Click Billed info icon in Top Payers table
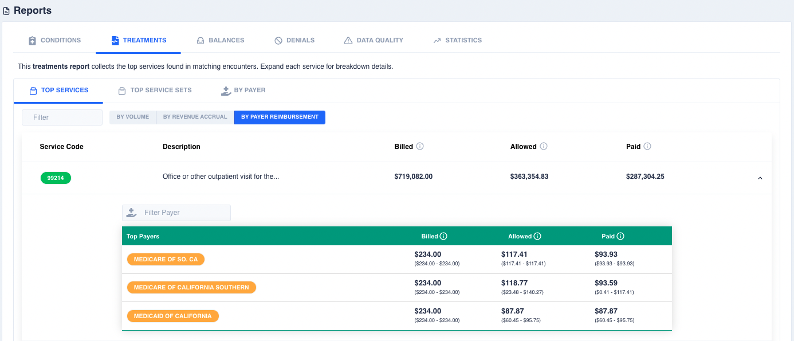The image size is (794, 341). 443,236
